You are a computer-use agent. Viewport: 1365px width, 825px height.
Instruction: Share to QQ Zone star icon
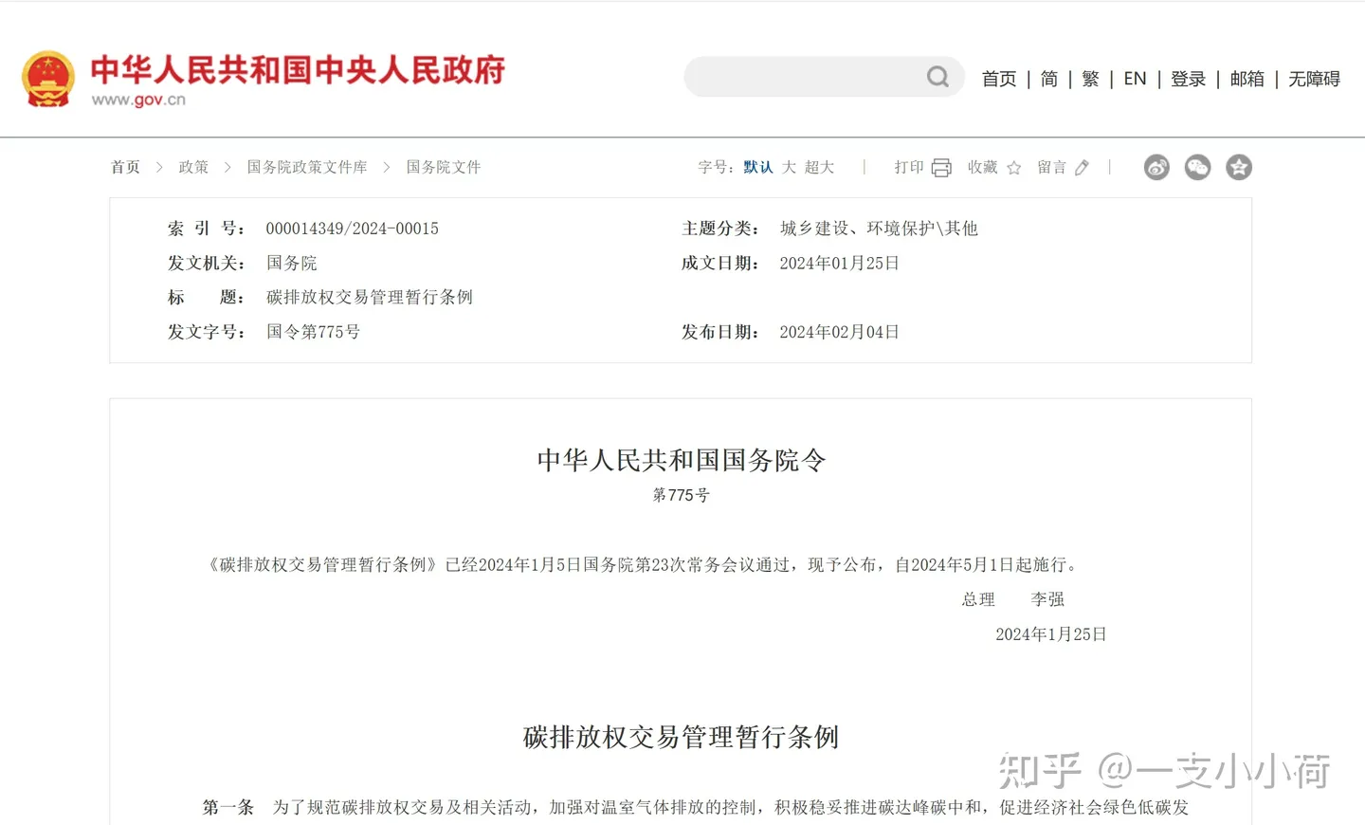tap(1238, 168)
